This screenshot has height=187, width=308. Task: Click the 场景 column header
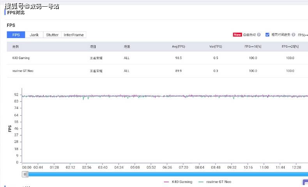[x=127, y=47]
